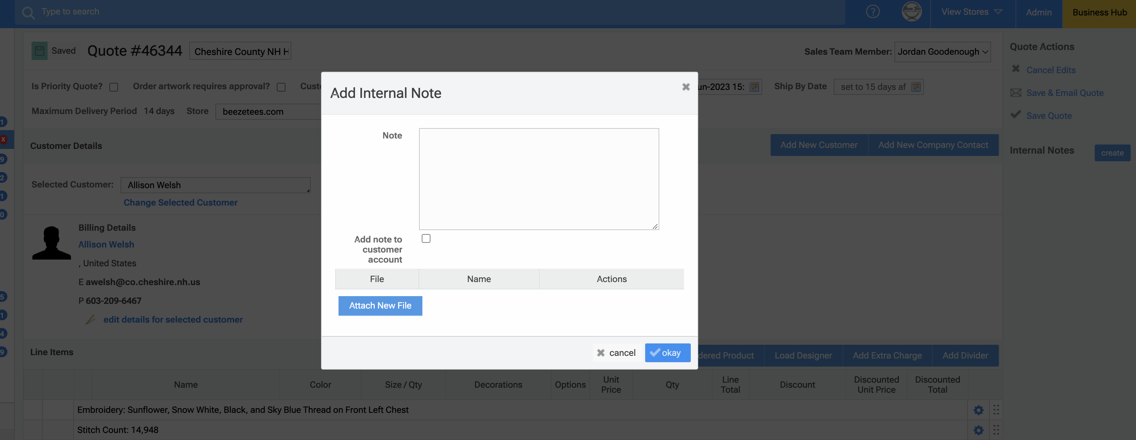Confirm note with okay button
Image resolution: width=1136 pixels, height=440 pixels.
667,353
